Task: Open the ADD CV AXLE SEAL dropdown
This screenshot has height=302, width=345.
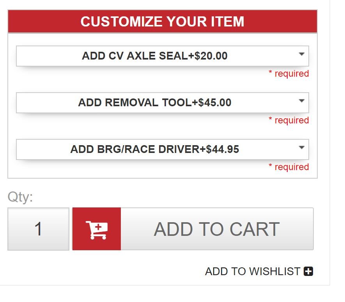Action: coord(163,56)
